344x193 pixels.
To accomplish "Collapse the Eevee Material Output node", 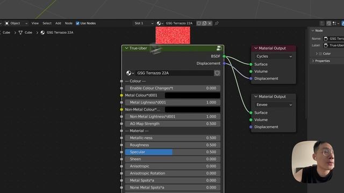I will tap(256, 96).
